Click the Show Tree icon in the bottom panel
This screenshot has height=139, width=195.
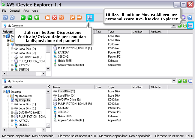(x=190, y=81)
